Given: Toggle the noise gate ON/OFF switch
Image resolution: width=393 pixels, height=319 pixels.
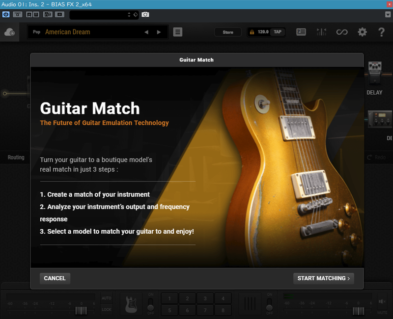Looking at the screenshot, I should tap(269, 304).
